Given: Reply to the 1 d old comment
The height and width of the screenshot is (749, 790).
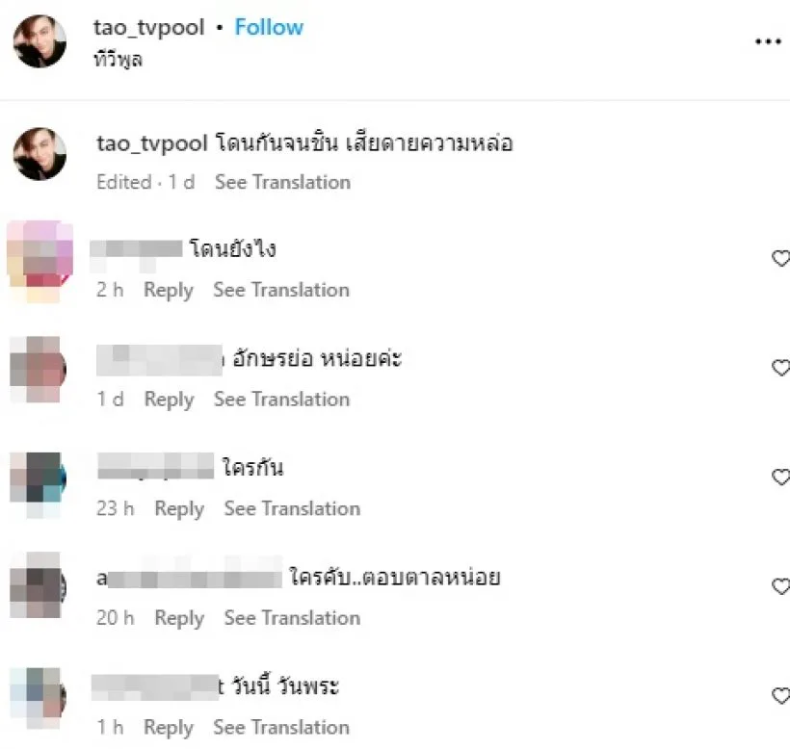Looking at the screenshot, I should (x=169, y=400).
